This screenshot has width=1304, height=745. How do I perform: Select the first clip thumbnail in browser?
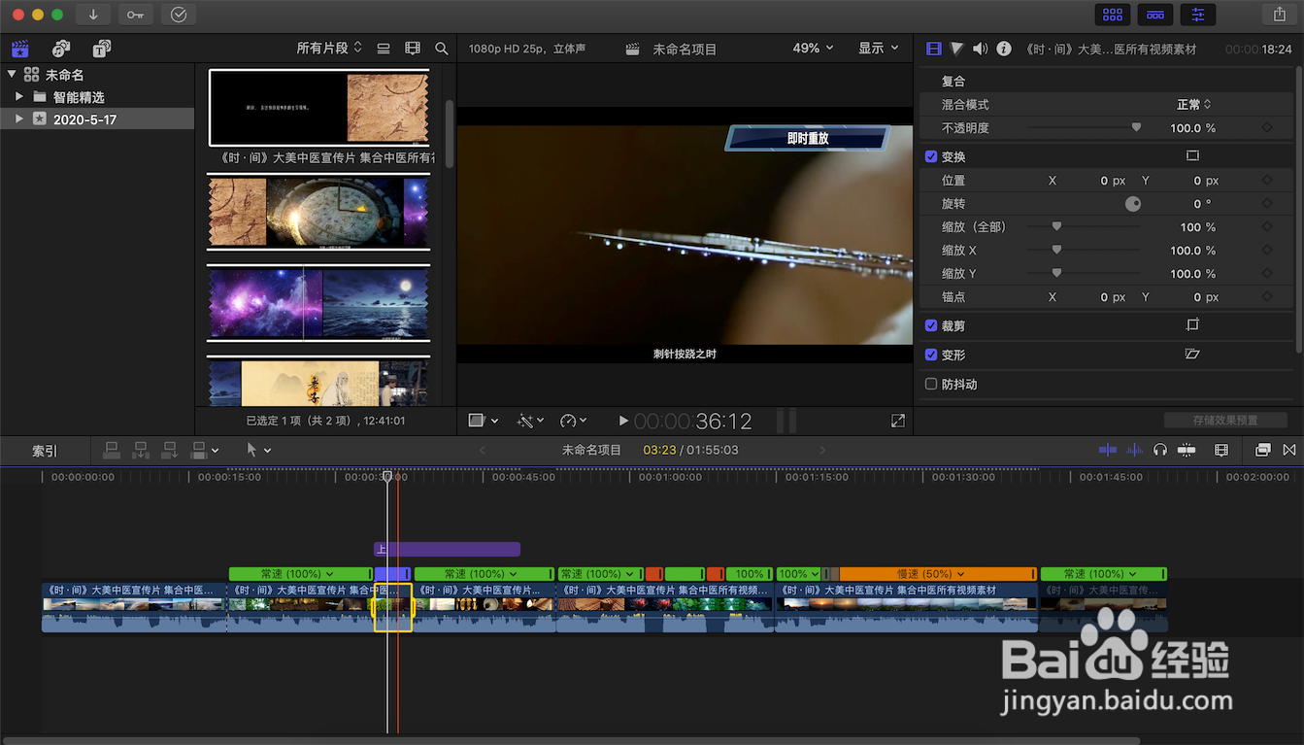pyautogui.click(x=319, y=108)
